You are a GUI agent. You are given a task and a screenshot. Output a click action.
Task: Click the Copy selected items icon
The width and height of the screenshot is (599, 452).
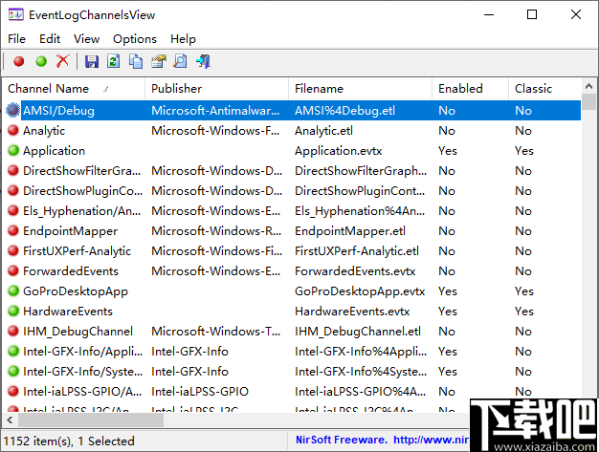136,61
